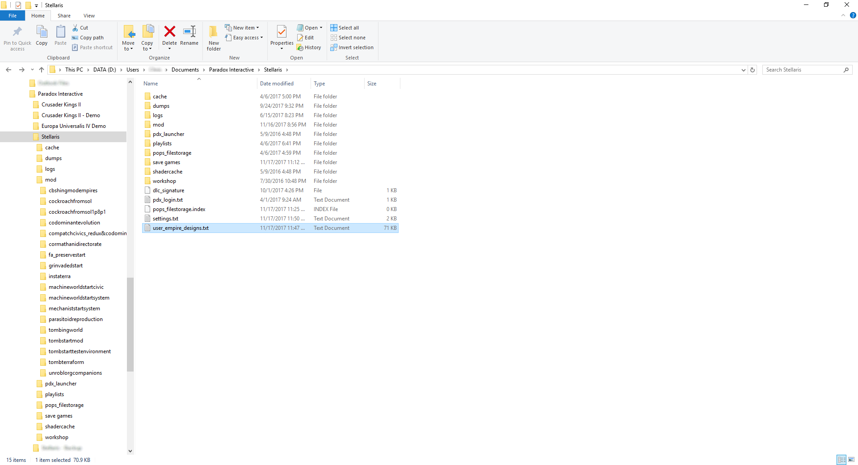Viewport: 858px width, 465px height.
Task: Go forward in navigation history
Action: [21, 70]
